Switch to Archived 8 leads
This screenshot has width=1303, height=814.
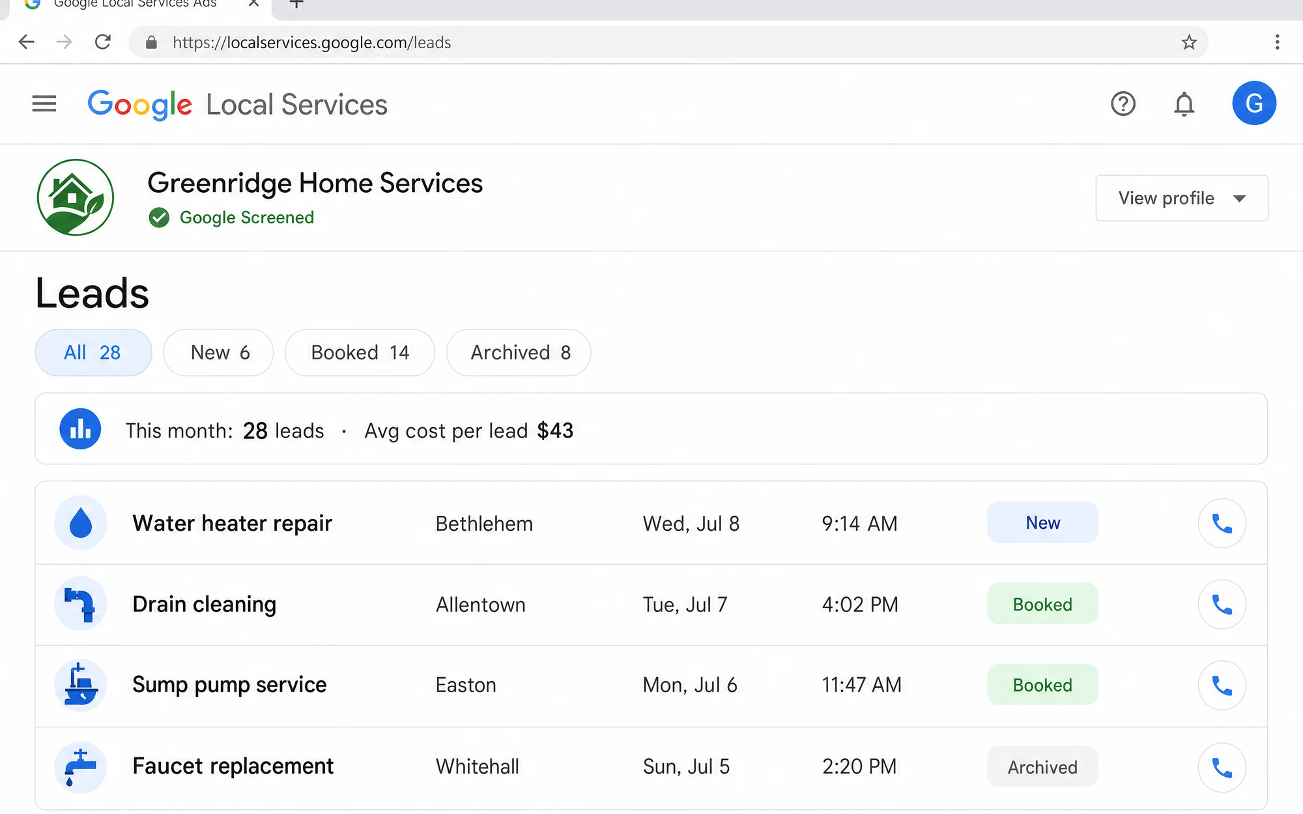pyautogui.click(x=519, y=352)
